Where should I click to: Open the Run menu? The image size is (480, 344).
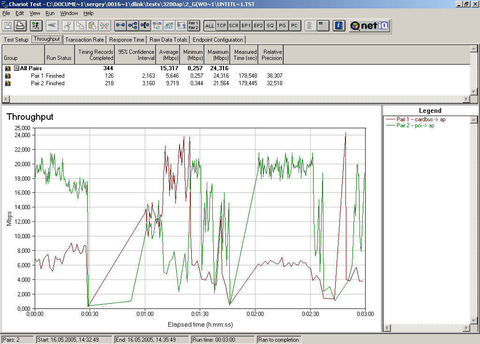(x=50, y=13)
